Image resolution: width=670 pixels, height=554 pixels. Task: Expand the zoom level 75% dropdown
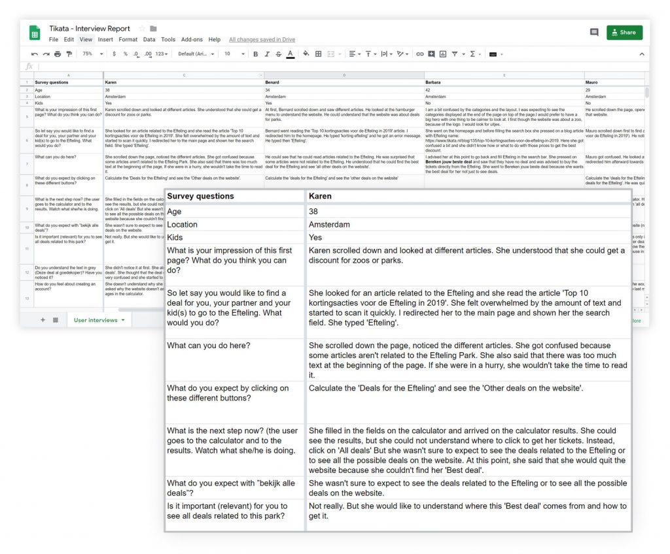coord(92,54)
